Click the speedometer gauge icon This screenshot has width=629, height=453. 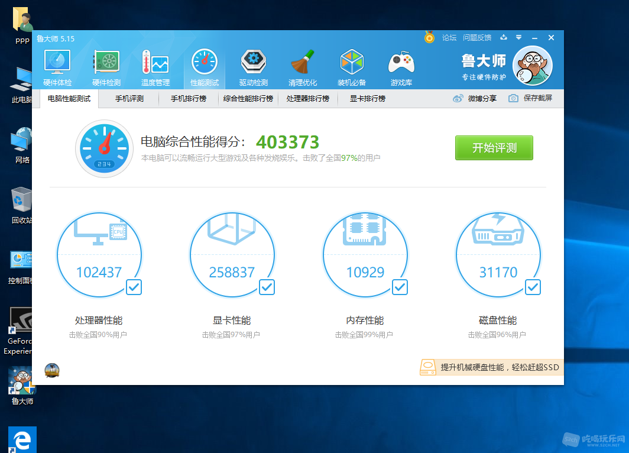(x=104, y=148)
